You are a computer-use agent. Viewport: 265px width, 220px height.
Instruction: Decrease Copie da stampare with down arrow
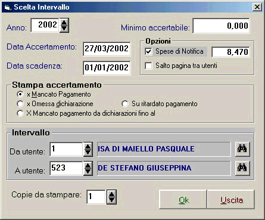pos(111,200)
